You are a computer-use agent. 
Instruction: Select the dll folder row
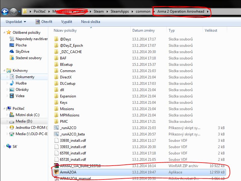(139, 90)
